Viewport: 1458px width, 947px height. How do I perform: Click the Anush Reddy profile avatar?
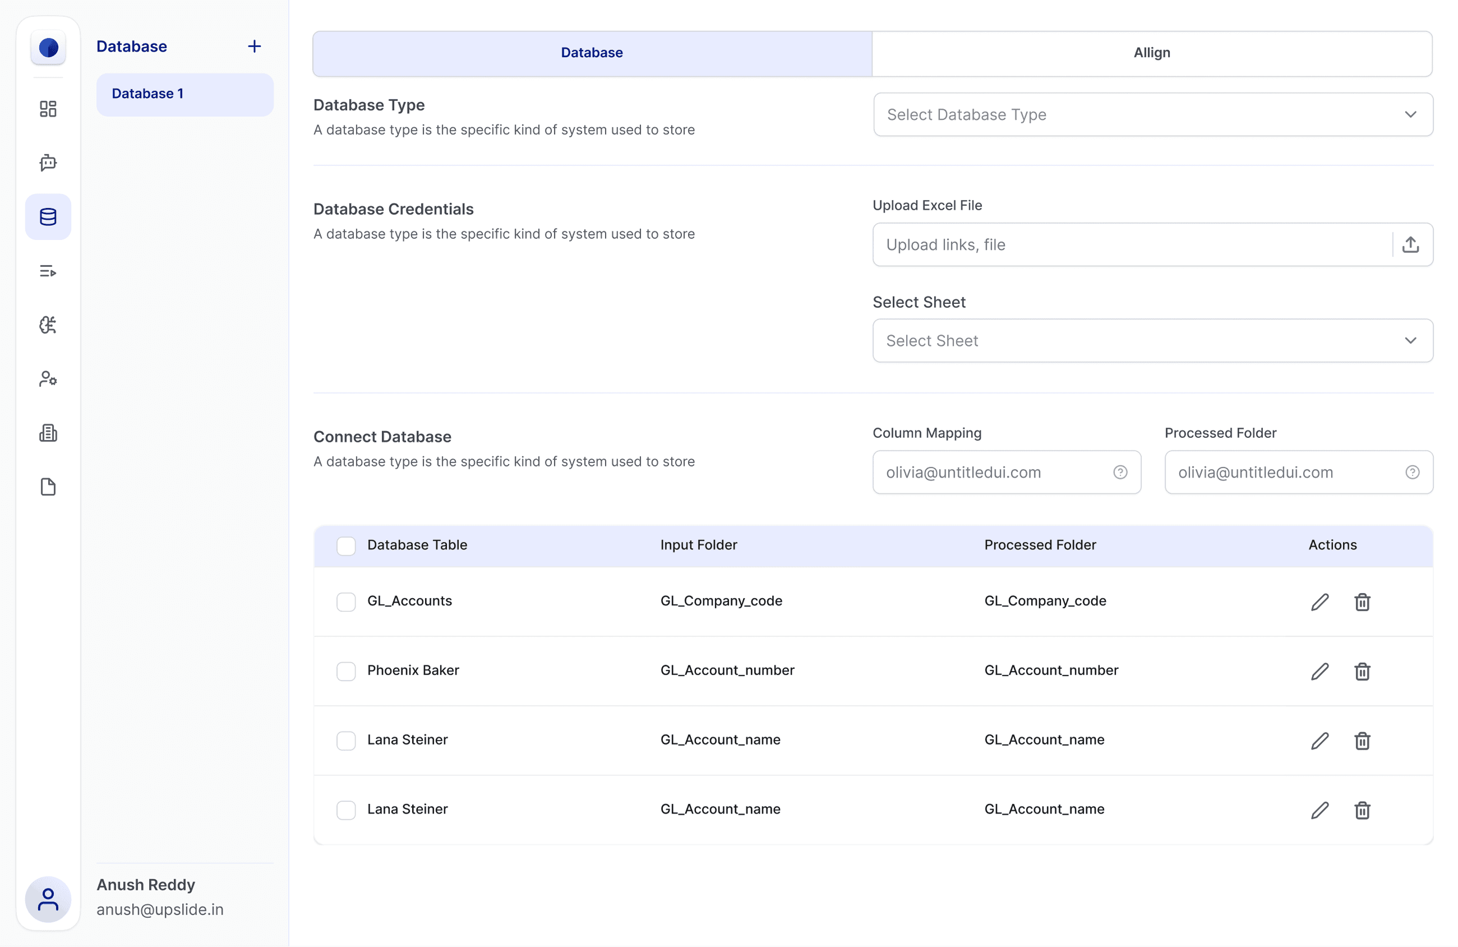click(x=48, y=899)
